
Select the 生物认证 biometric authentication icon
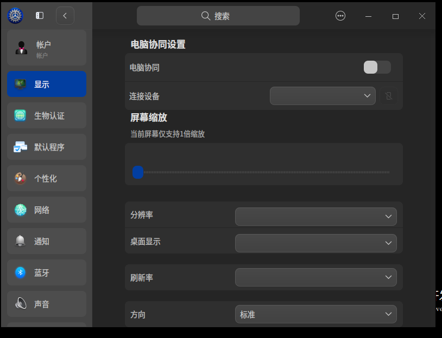click(20, 115)
